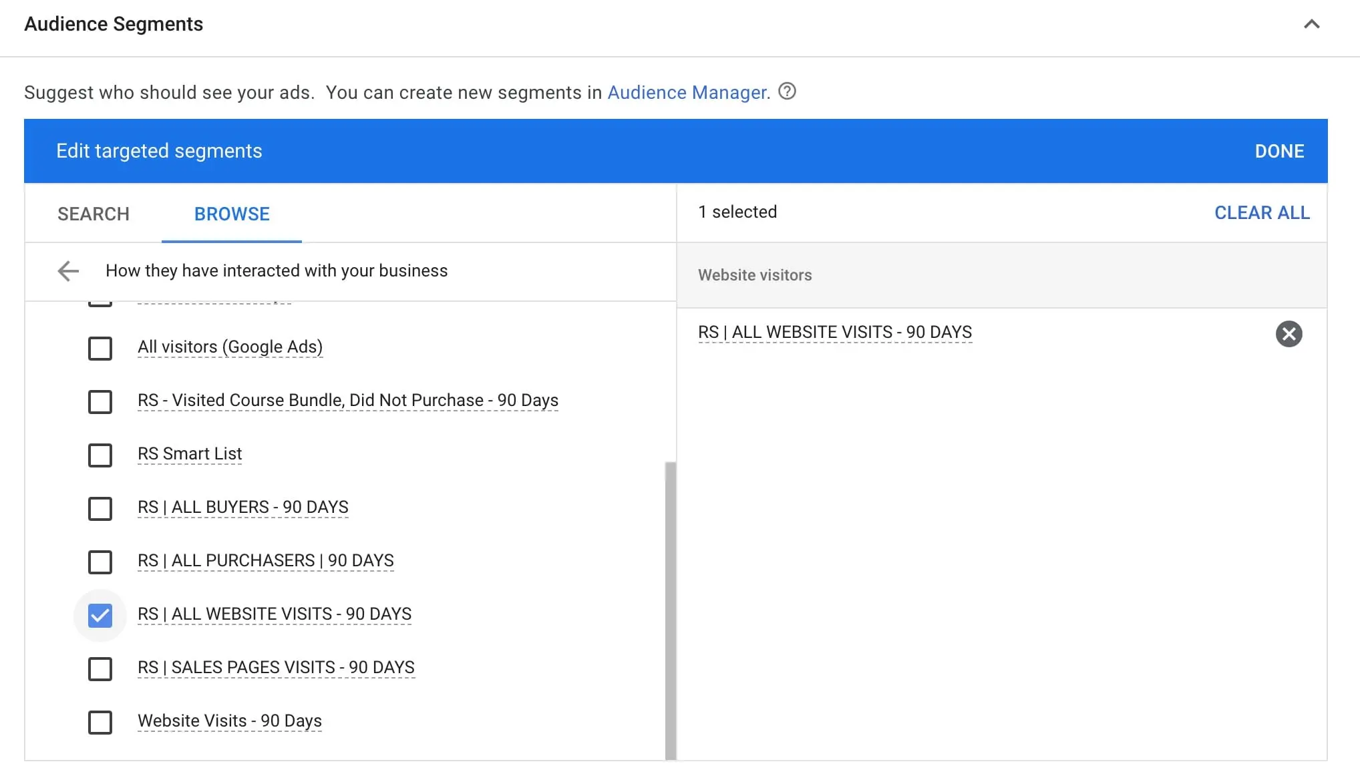This screenshot has width=1360, height=780.
Task: Click CLEAR ALL selected segments
Action: tap(1261, 213)
